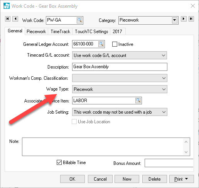Image resolution: width=199 pixels, height=188 pixels.
Task: Toggle the Use Job Location checkbox
Action: [x=74, y=122]
